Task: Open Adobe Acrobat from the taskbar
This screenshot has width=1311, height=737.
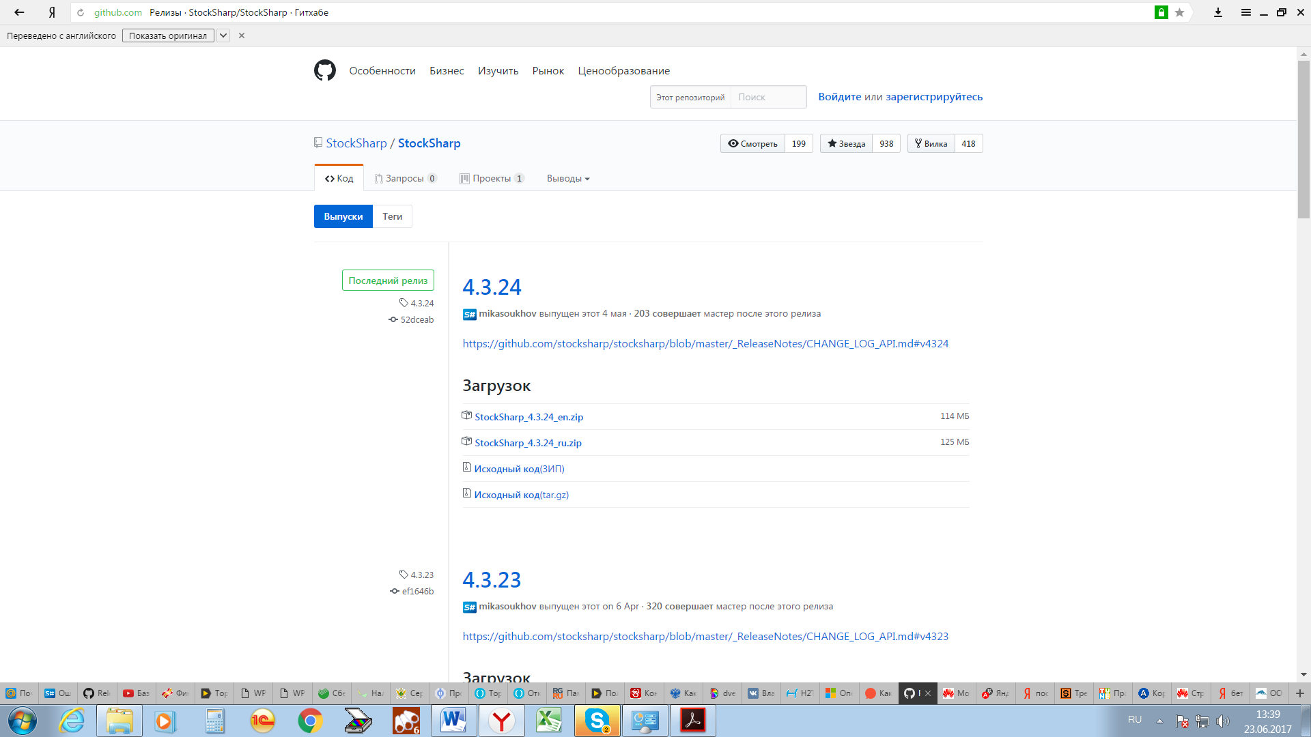Action: (693, 721)
